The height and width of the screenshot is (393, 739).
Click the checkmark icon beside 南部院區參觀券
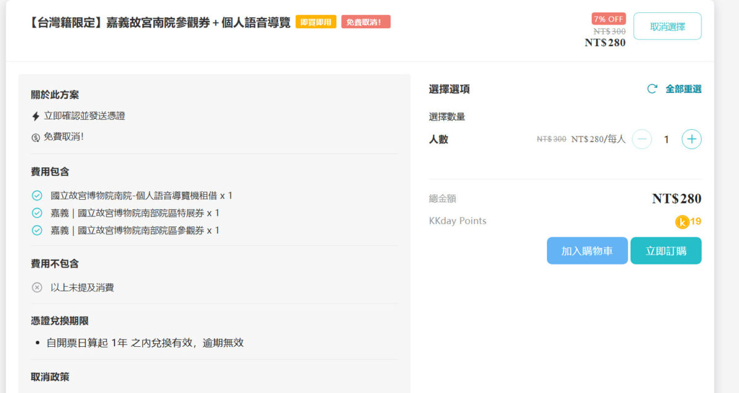pyautogui.click(x=38, y=230)
